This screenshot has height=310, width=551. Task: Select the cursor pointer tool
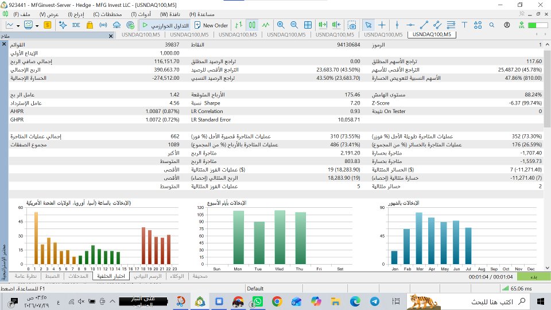368,25
